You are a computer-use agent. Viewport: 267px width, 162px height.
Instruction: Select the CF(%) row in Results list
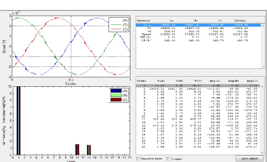coord(198,40)
